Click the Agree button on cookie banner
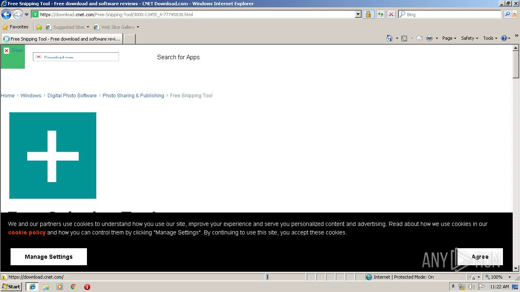 point(480,257)
